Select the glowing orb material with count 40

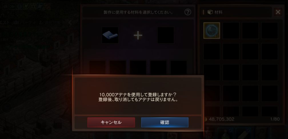(212, 30)
